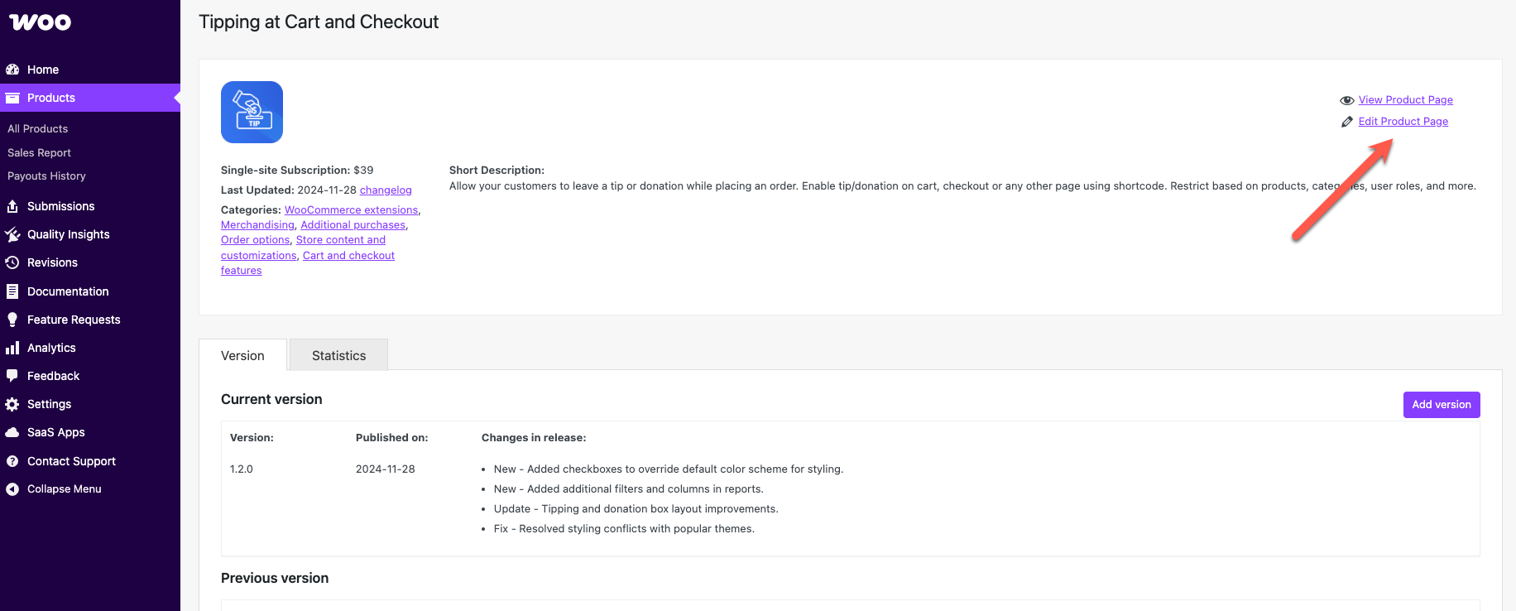Click the Revisions history icon

pyautogui.click(x=12, y=262)
